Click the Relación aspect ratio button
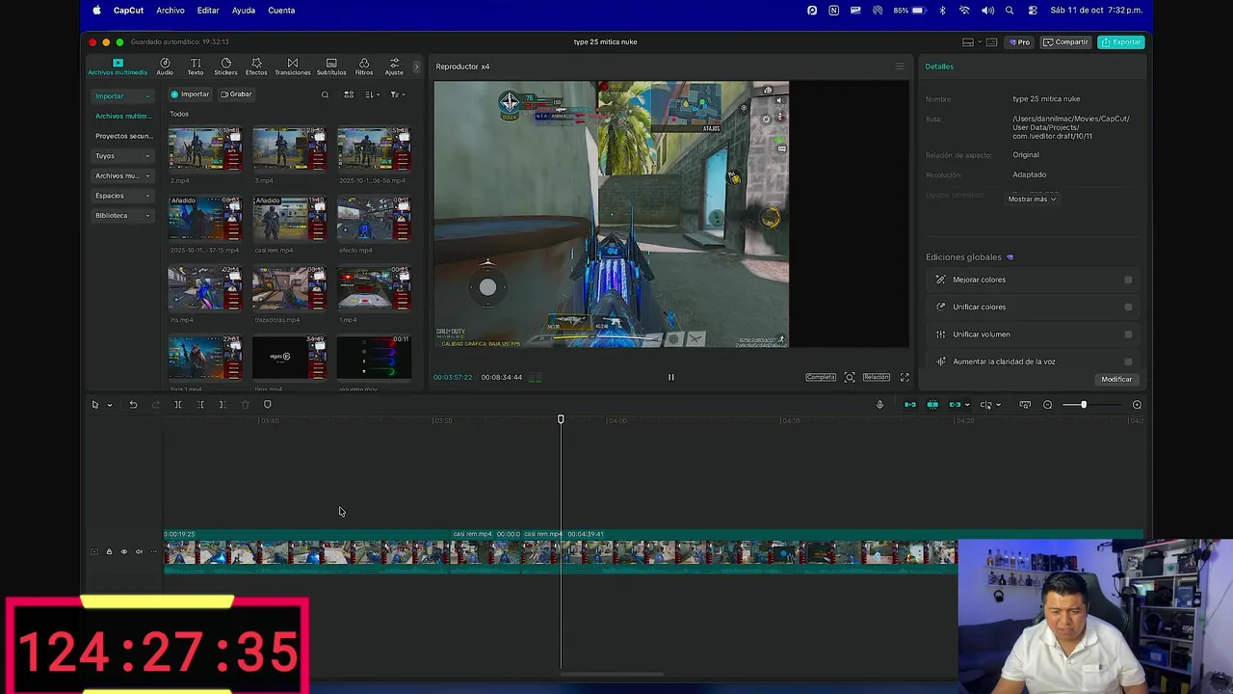This screenshot has height=694, width=1233. [x=876, y=377]
